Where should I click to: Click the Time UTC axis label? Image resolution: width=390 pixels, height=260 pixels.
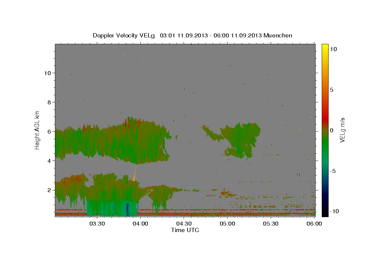tap(185, 230)
